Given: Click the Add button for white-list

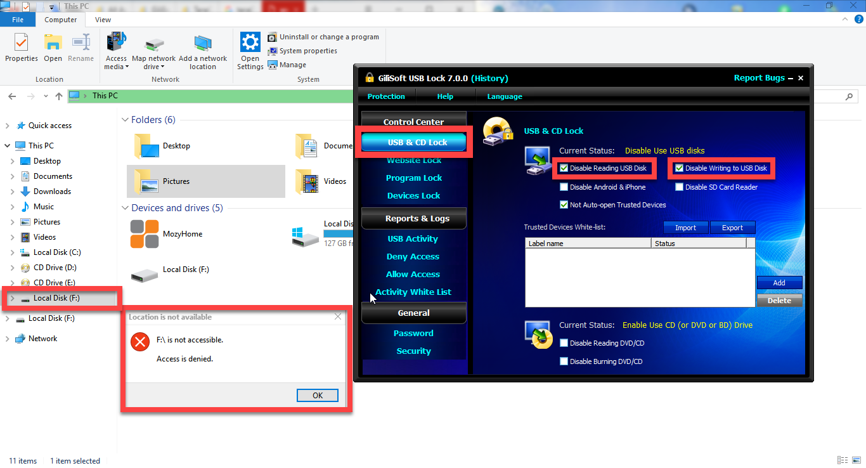Looking at the screenshot, I should pos(779,283).
